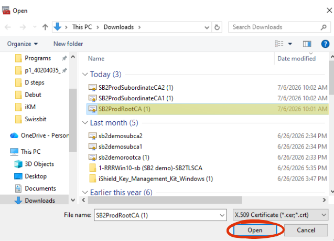Collapse the Last month (5) group
Image resolution: width=334 pixels, height=241 pixels.
pos(85,123)
